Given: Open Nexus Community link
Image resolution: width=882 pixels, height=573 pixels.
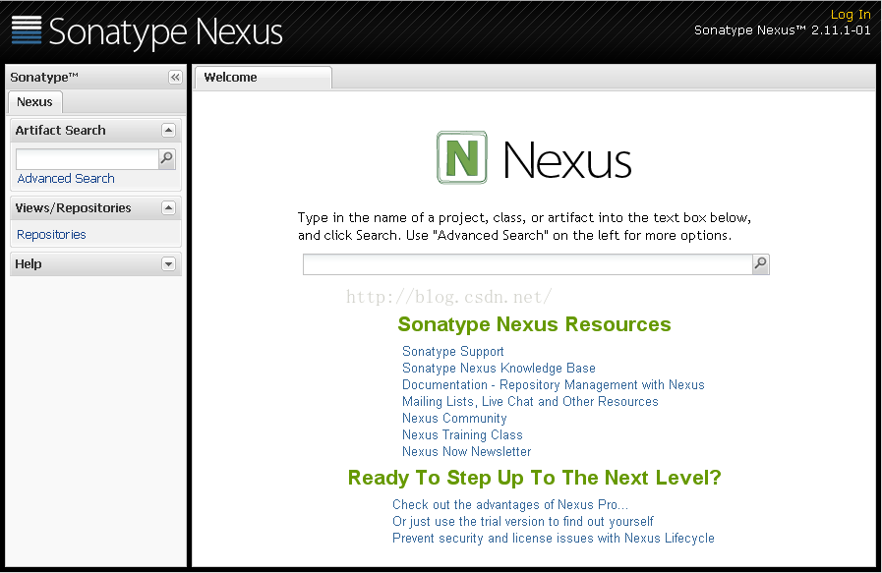Looking at the screenshot, I should (x=454, y=419).
